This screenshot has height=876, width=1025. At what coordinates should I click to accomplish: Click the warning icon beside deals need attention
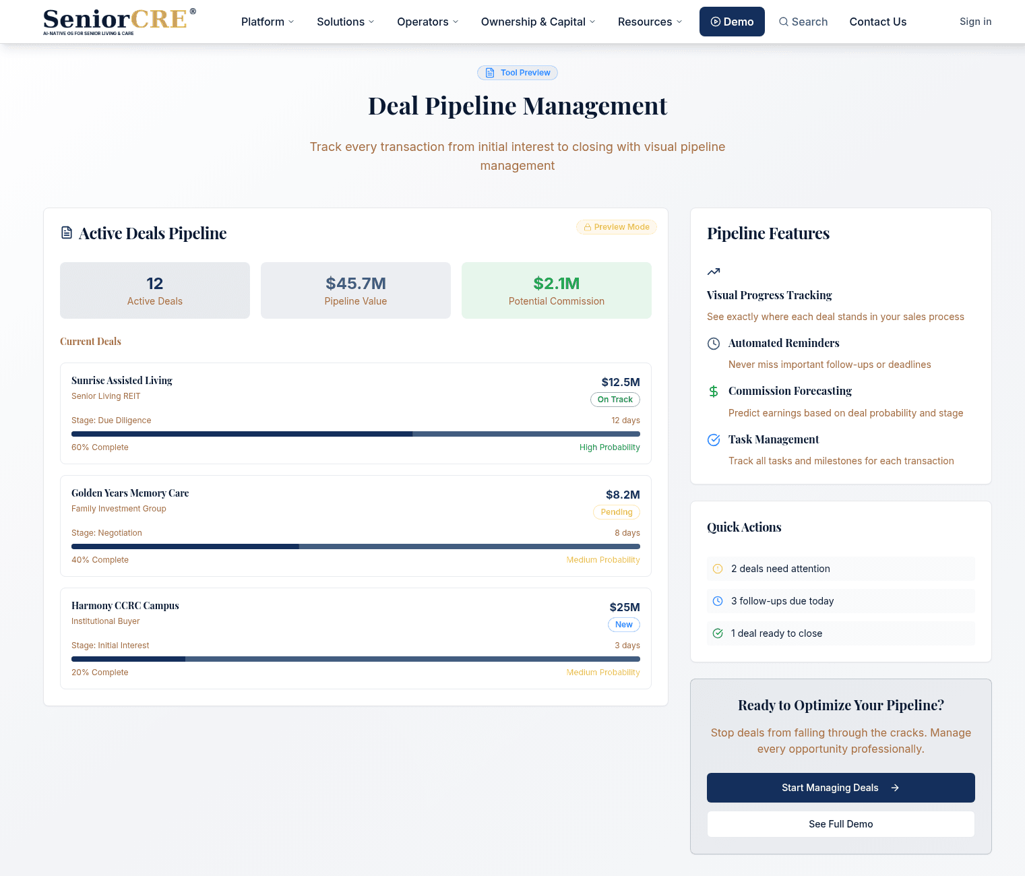[718, 569]
